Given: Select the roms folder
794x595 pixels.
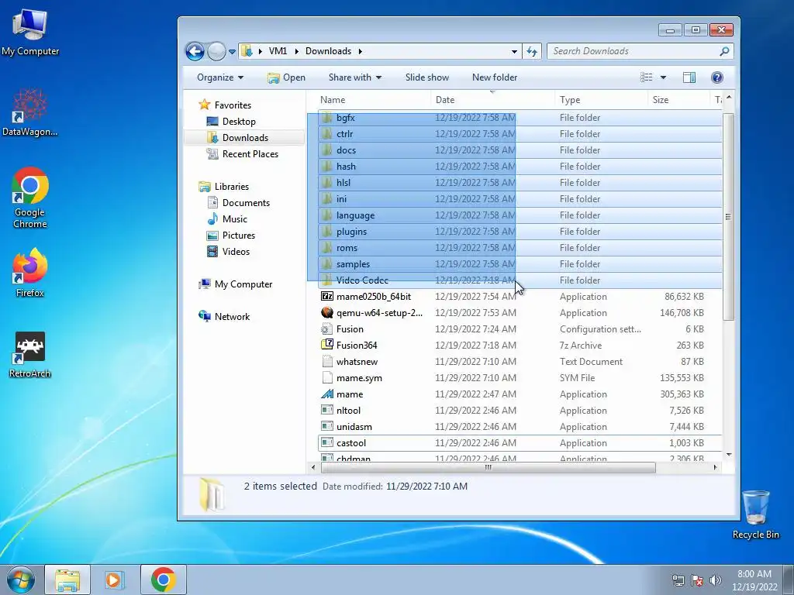Looking at the screenshot, I should pyautogui.click(x=347, y=248).
